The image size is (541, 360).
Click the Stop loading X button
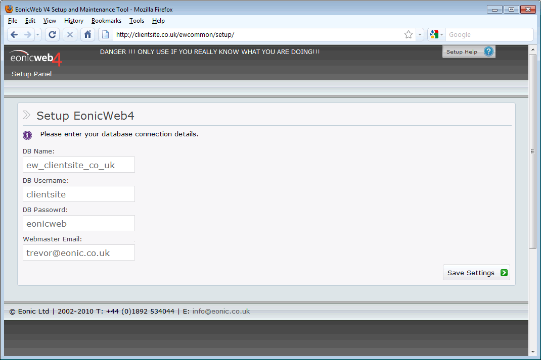point(70,34)
